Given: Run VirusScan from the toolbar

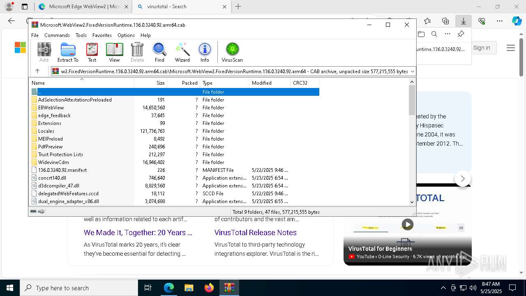Looking at the screenshot, I should (232, 52).
